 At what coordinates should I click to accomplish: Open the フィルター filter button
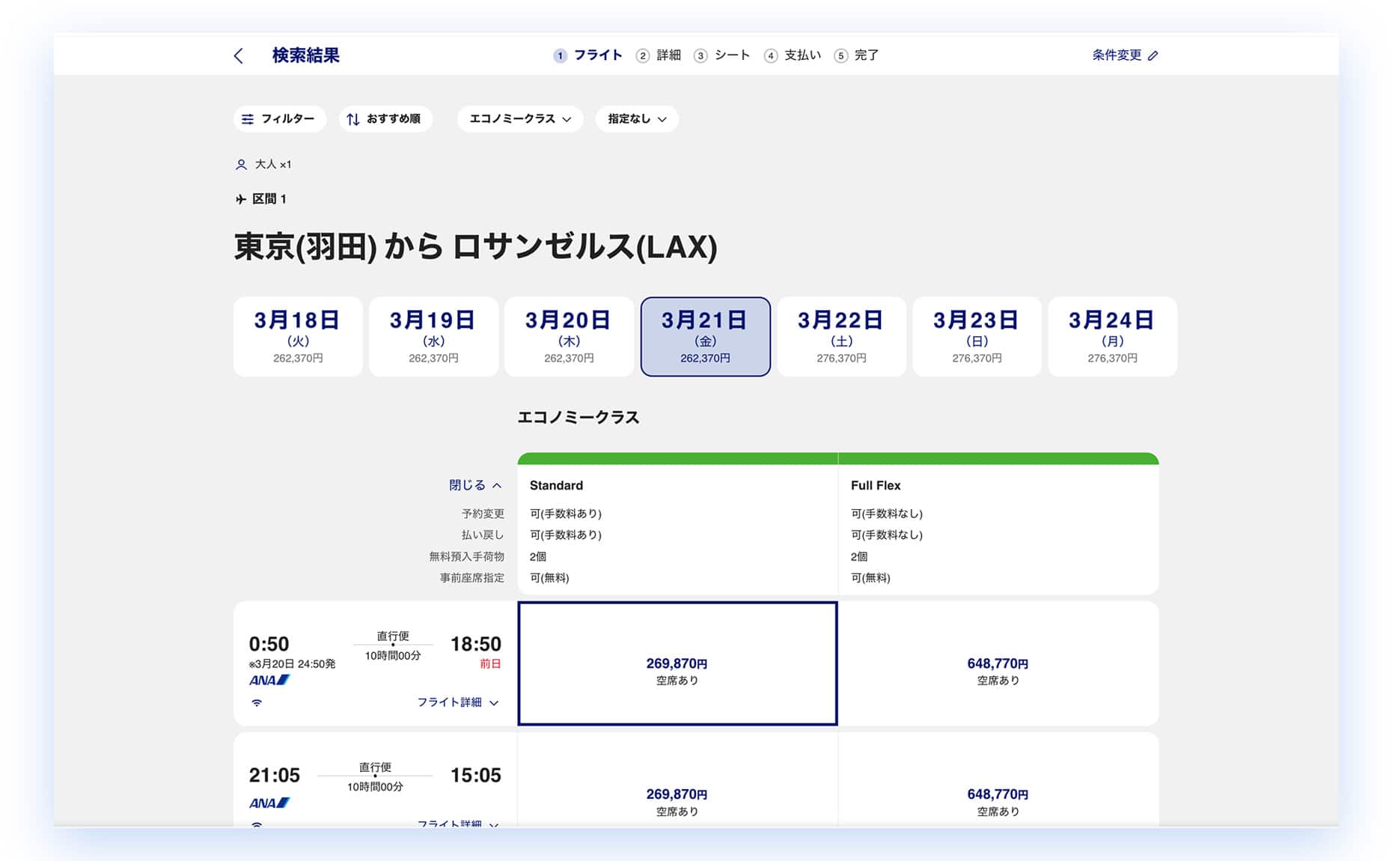(279, 119)
